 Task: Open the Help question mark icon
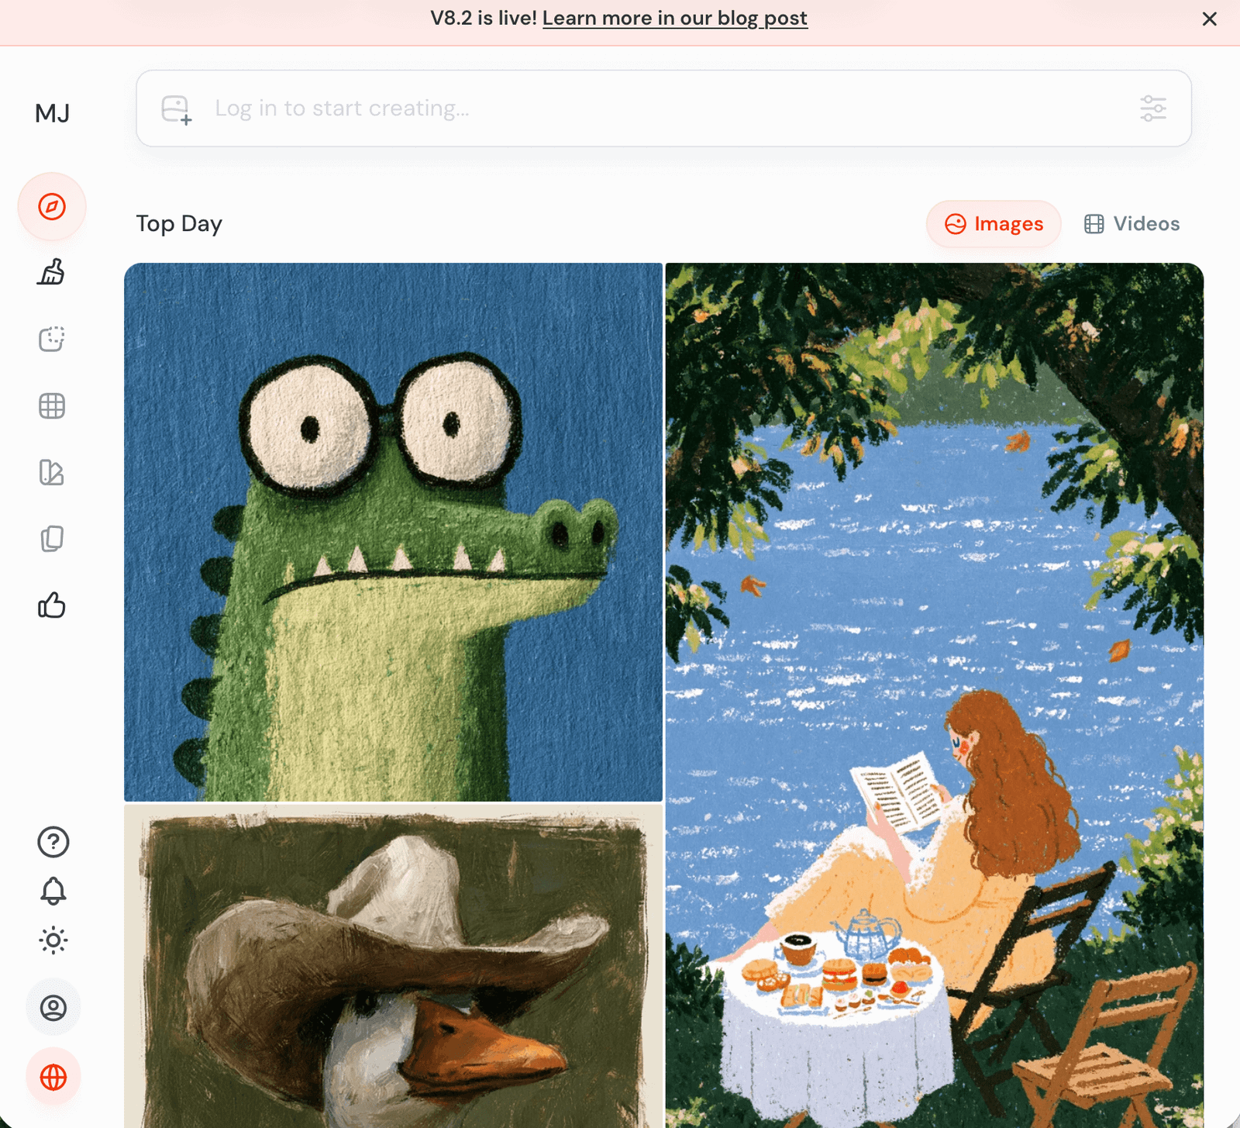53,842
